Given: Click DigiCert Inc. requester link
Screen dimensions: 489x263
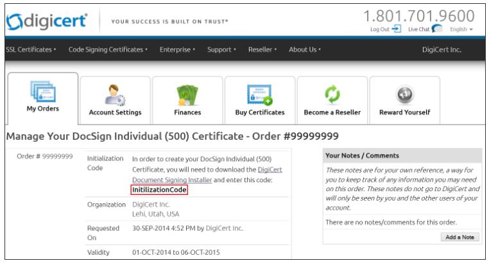Looking at the screenshot, I should pyautogui.click(x=224, y=228).
